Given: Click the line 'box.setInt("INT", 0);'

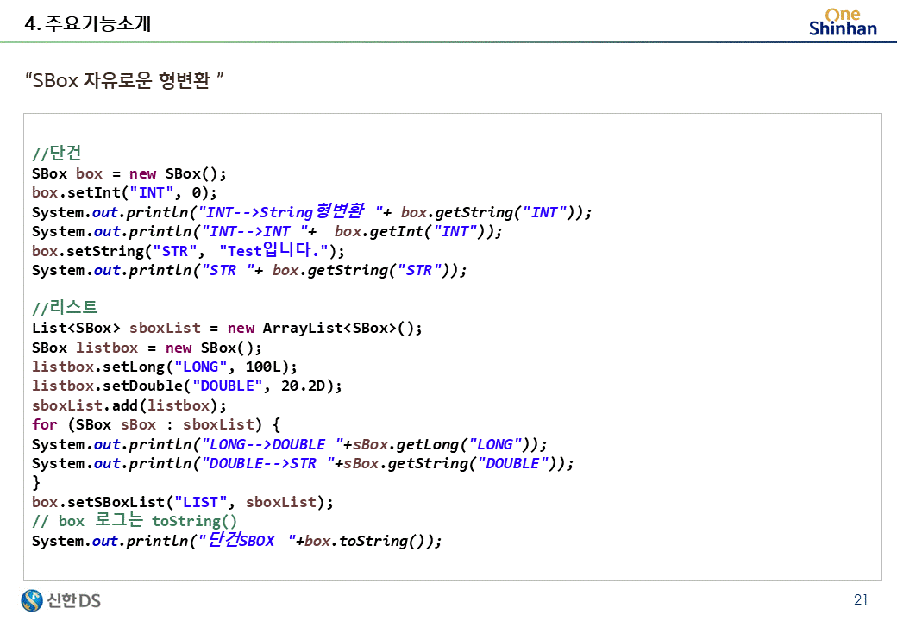Looking at the screenshot, I should tap(124, 192).
